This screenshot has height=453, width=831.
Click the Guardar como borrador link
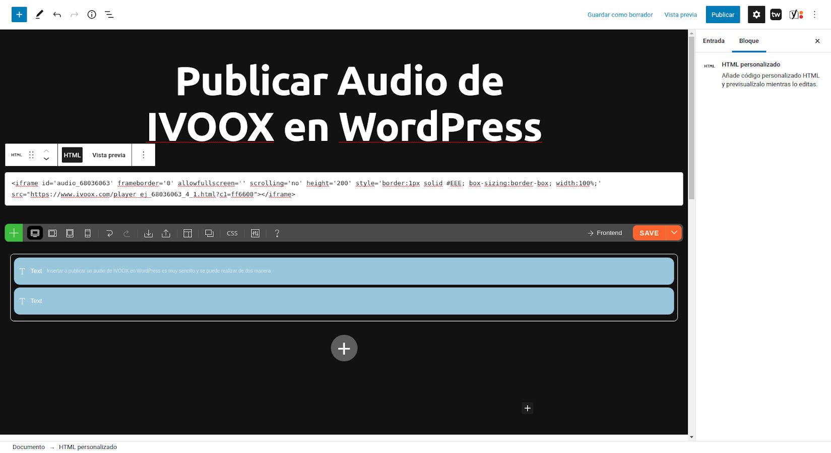click(620, 15)
